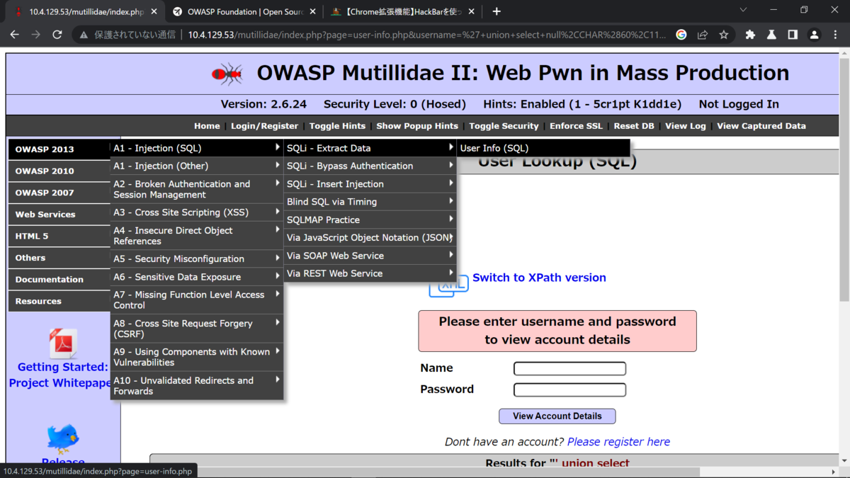Go back using browser back arrow
850x478 pixels.
(15, 35)
